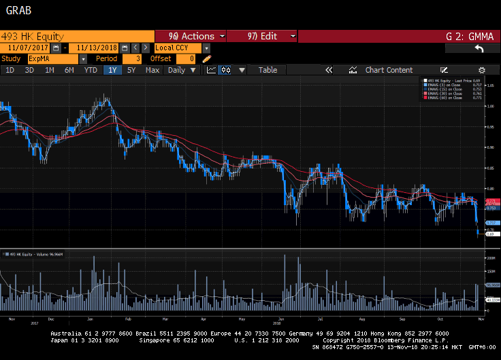Click the 0.753 EMAVG axis tag
The height and width of the screenshot is (360, 501).
[492, 209]
